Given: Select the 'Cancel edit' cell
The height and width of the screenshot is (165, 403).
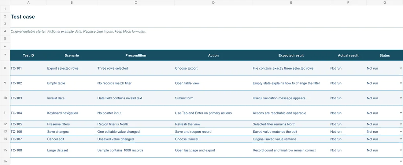Looking at the screenshot, I should coord(72,139).
